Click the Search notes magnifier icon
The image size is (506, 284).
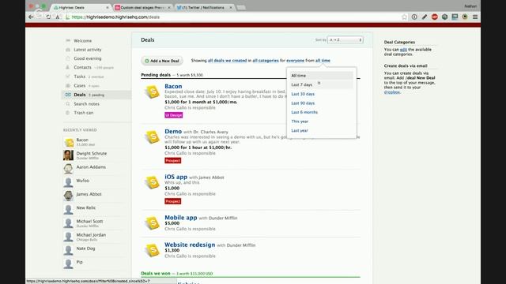pos(68,103)
